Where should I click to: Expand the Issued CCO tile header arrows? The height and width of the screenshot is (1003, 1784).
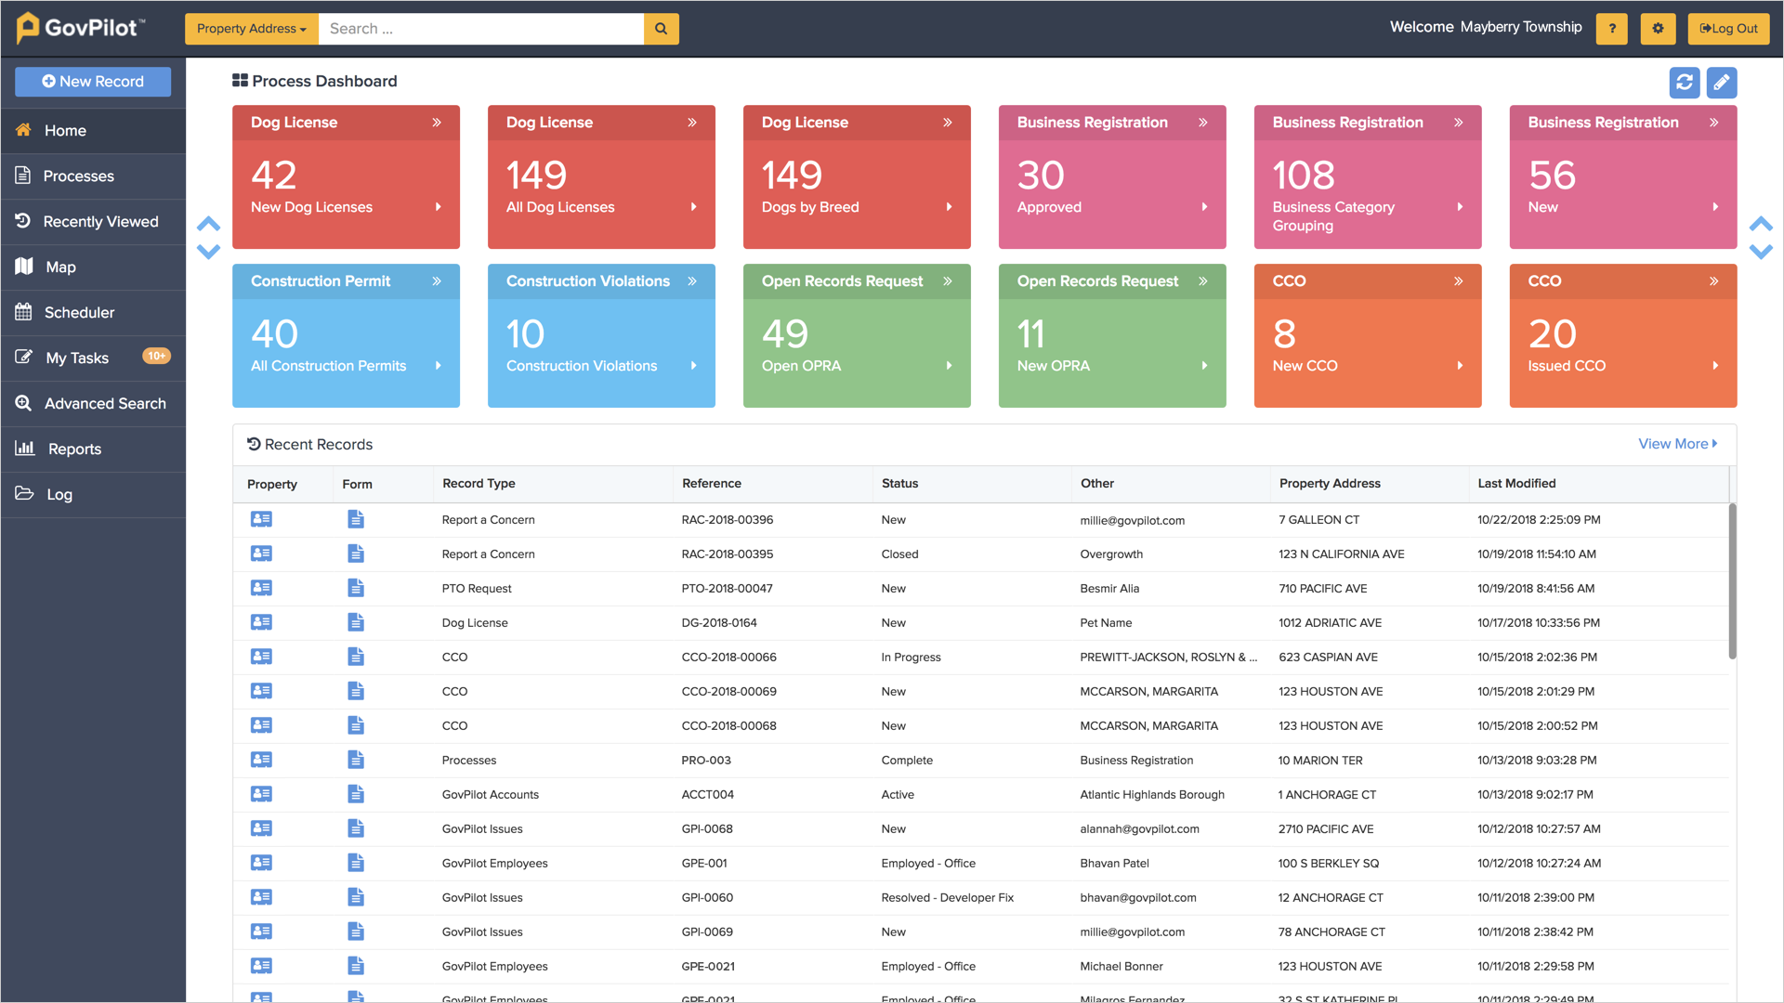1714,281
